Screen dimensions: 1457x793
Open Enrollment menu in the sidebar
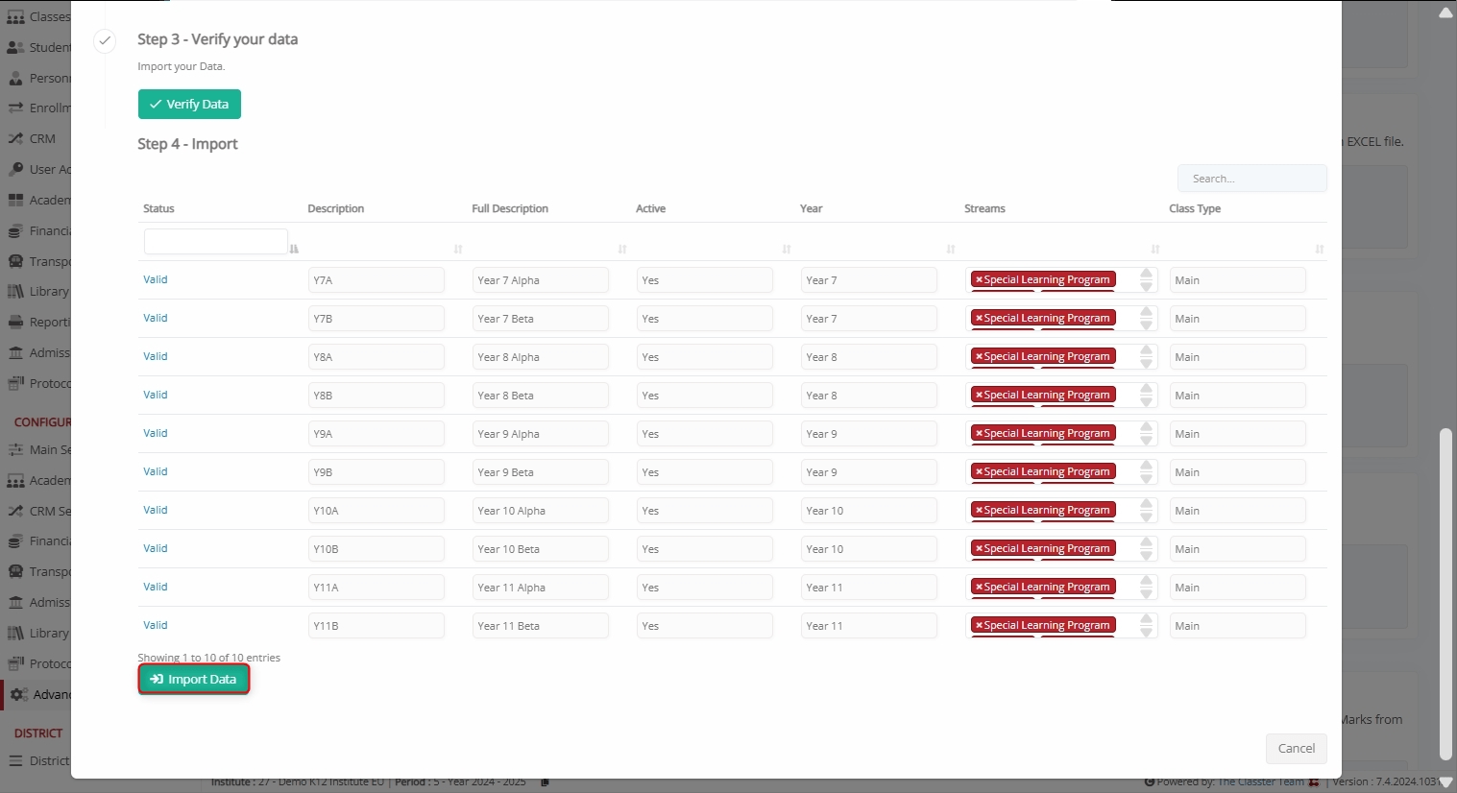pyautogui.click(x=38, y=108)
